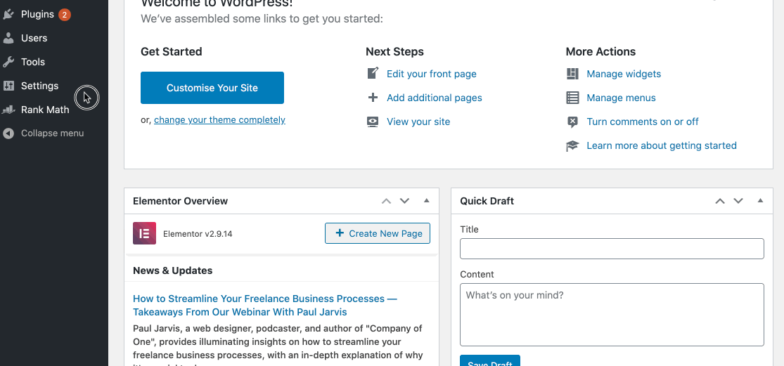Click the Manage widgets icon

[x=573, y=74]
